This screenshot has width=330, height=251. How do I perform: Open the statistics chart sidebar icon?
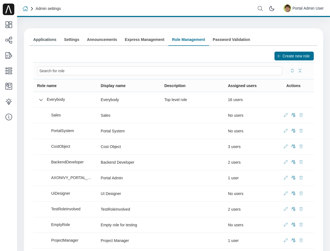click(x=9, y=86)
